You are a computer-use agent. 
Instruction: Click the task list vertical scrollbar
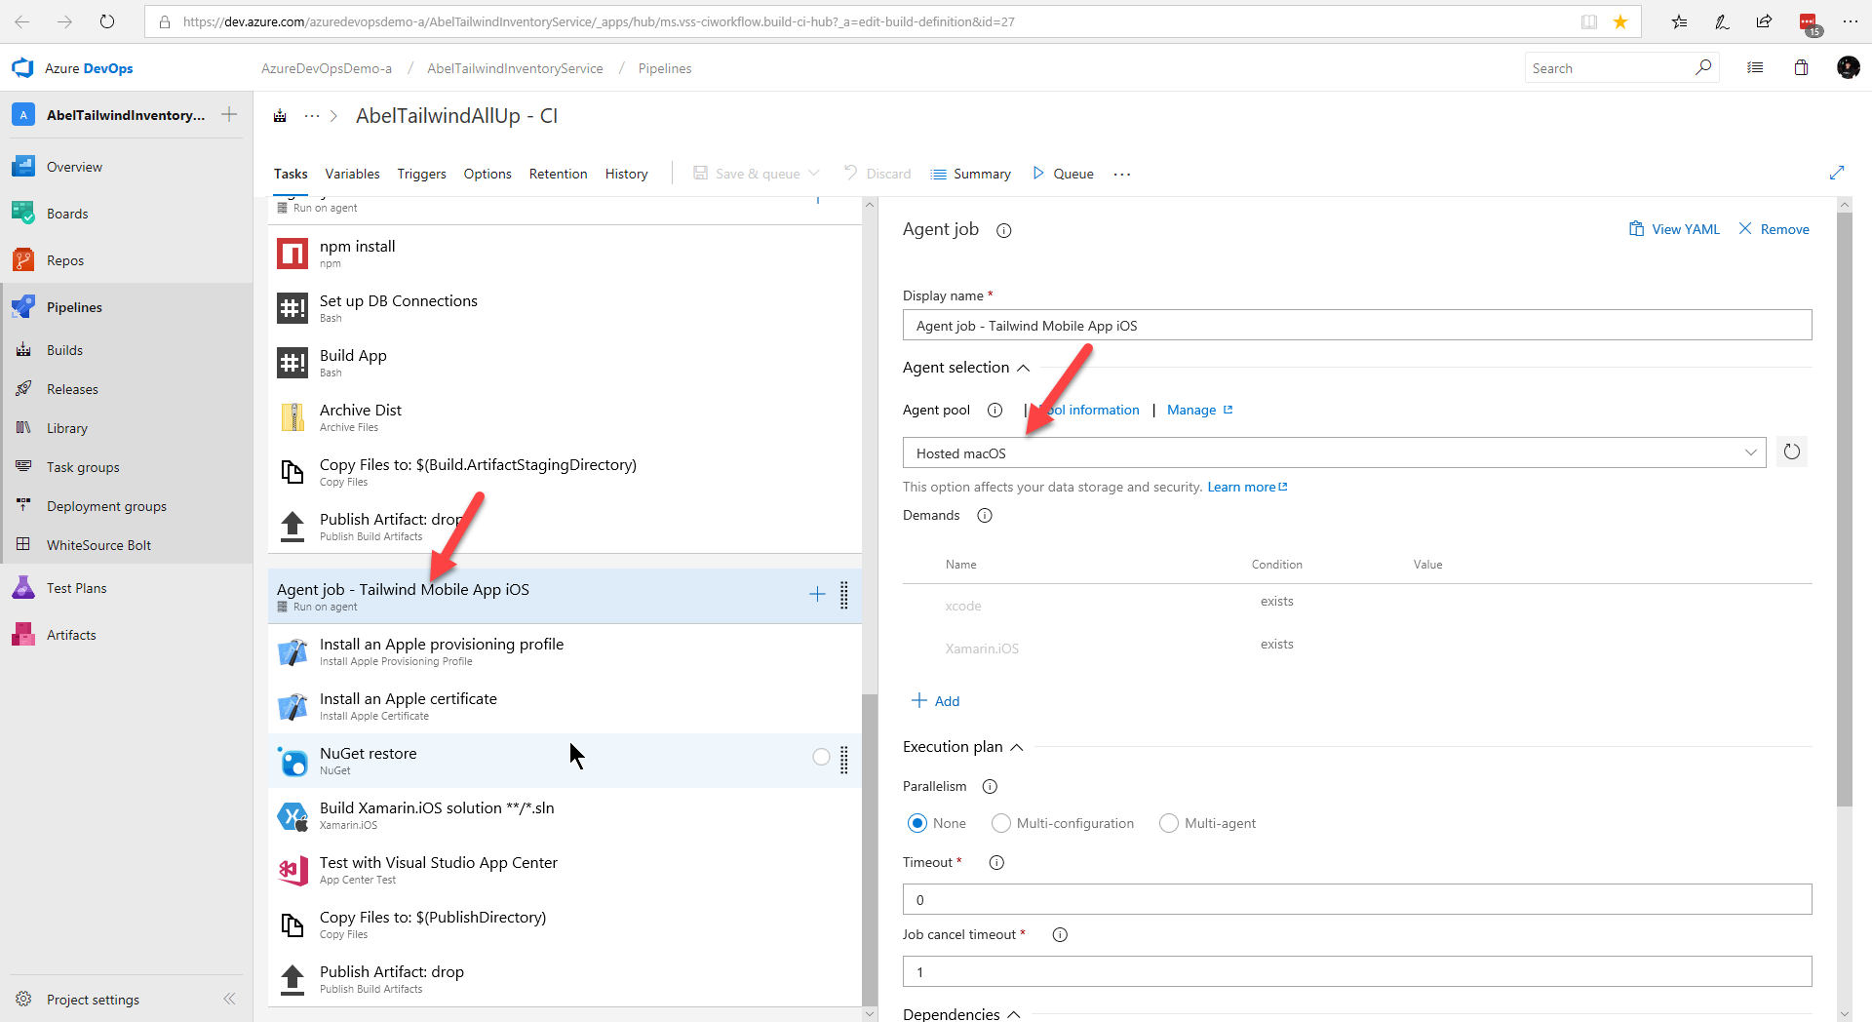(870, 848)
